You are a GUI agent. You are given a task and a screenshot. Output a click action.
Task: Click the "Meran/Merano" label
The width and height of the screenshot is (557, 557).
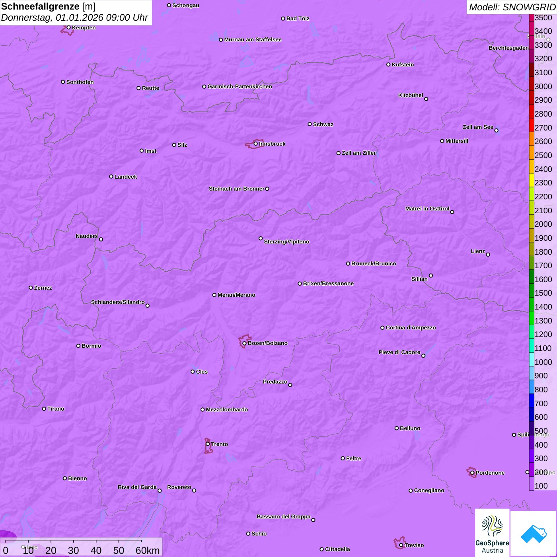click(x=236, y=295)
